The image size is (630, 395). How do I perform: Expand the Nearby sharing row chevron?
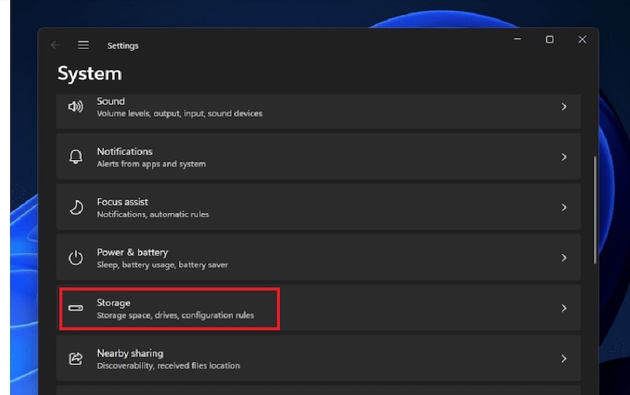coord(564,359)
